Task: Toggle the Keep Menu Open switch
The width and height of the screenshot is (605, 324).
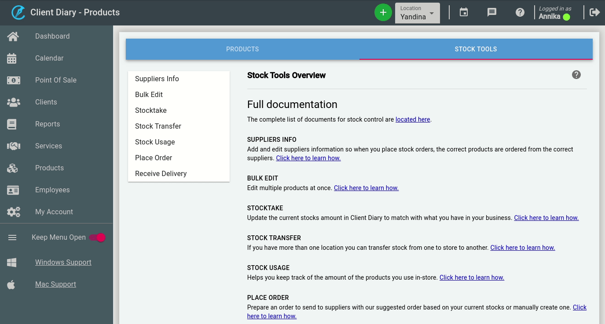Action: tap(97, 238)
